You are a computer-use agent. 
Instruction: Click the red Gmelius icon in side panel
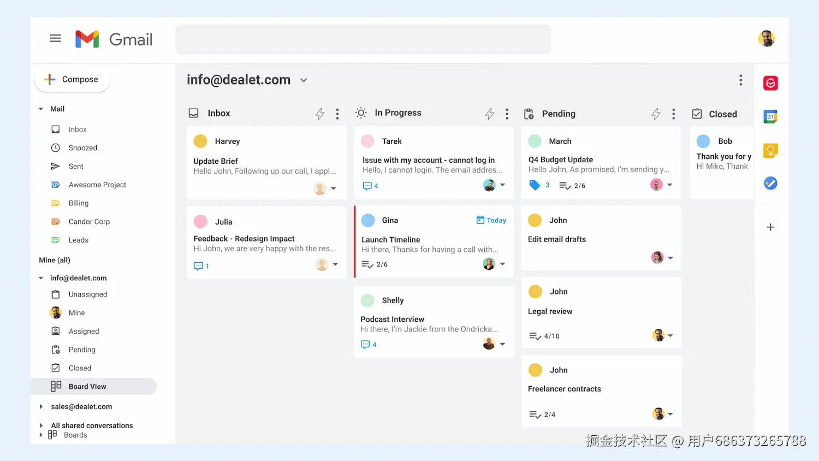(x=770, y=83)
